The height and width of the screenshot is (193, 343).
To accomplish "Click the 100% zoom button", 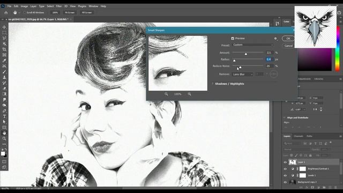I will [x=55, y=13].
